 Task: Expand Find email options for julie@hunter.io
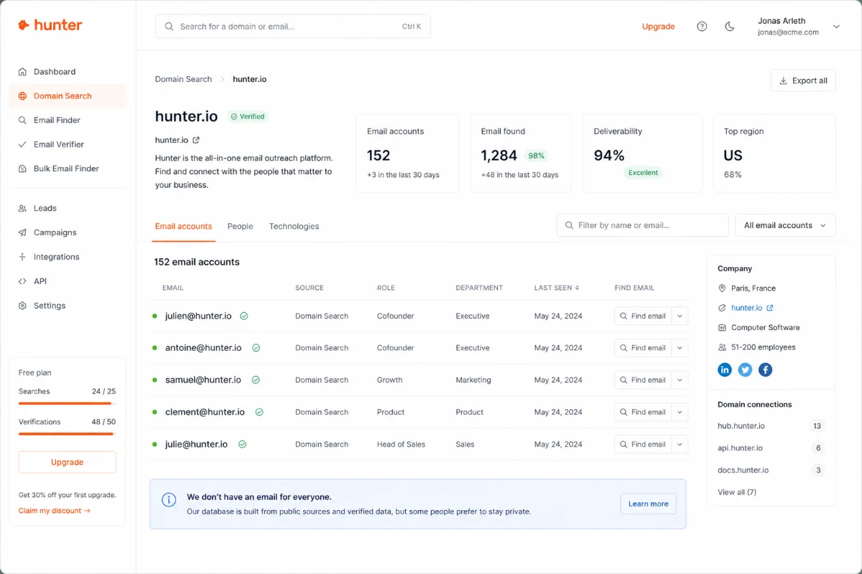[x=680, y=444]
